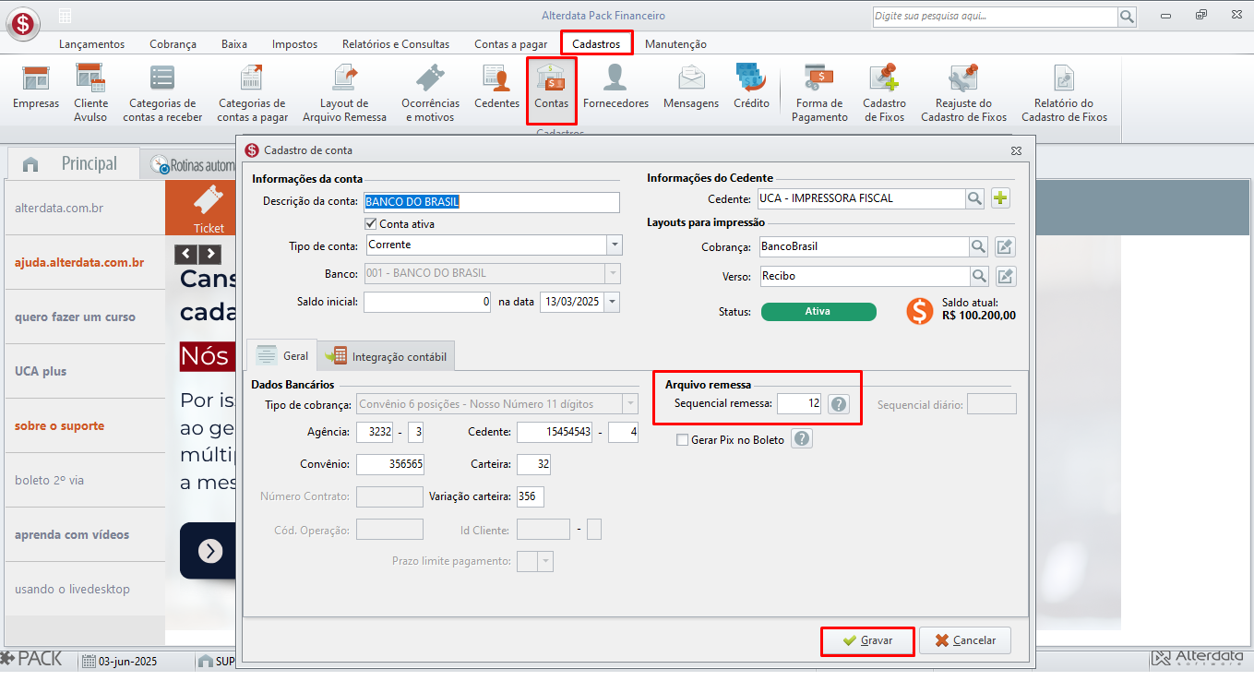Add new Cedente with green plus
Viewport: 1254px width, 693px height.
tap(1000, 197)
